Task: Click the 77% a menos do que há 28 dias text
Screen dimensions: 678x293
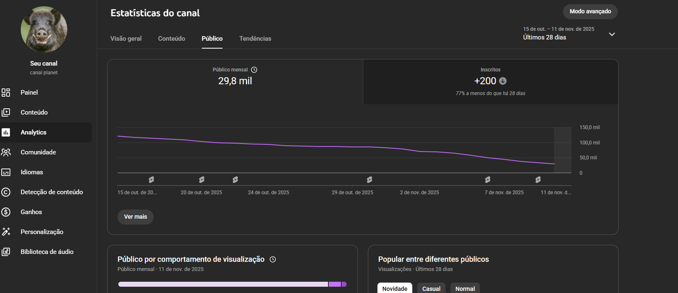Action: point(491,93)
